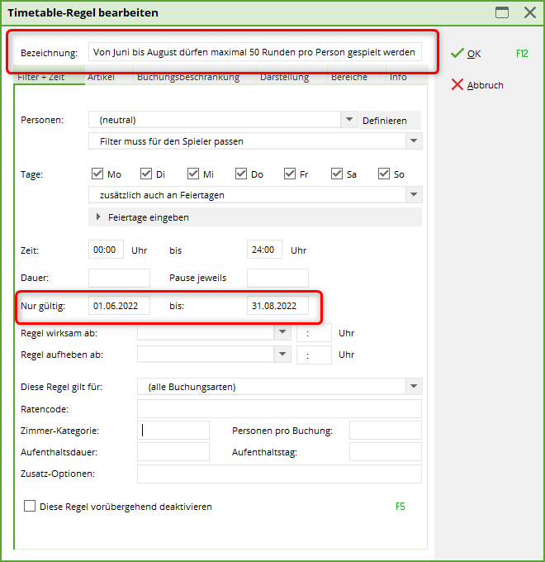Switch to the Artikel tab
The width and height of the screenshot is (545, 562).
click(x=101, y=78)
